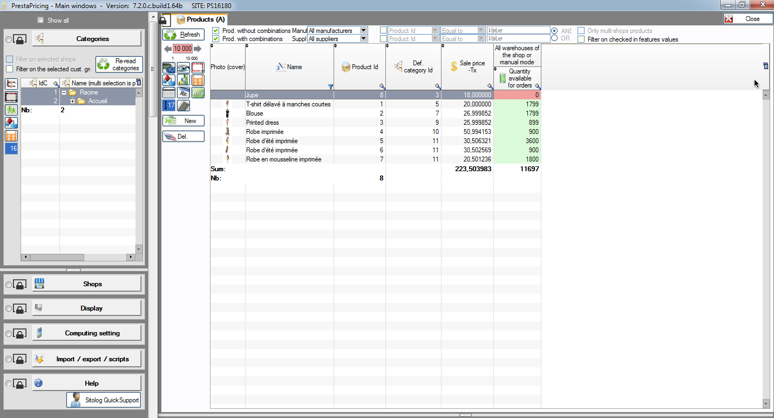Click the green people icon in Categories sidebar

(x=11, y=110)
